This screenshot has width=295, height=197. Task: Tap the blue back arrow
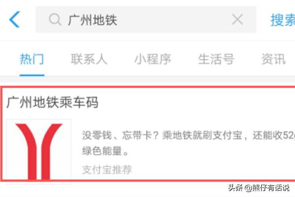(14, 19)
